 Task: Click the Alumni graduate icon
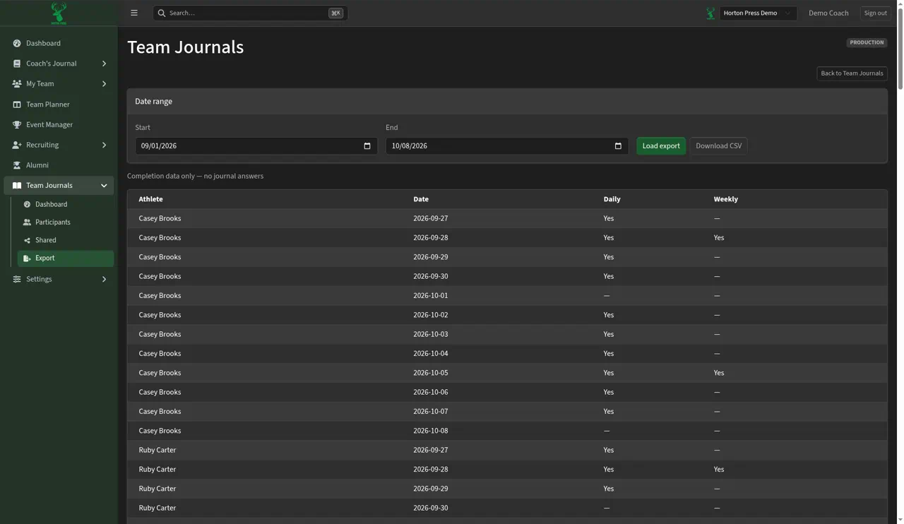(x=17, y=165)
